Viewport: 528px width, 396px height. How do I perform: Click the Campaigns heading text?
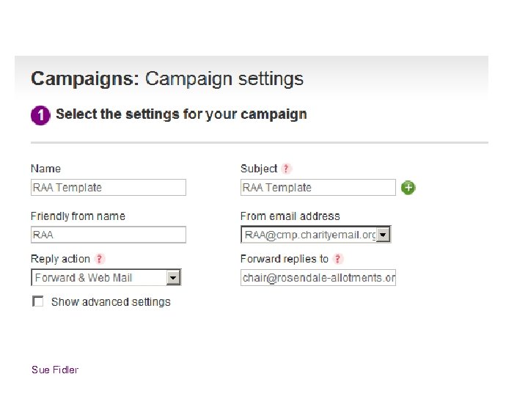pos(84,79)
